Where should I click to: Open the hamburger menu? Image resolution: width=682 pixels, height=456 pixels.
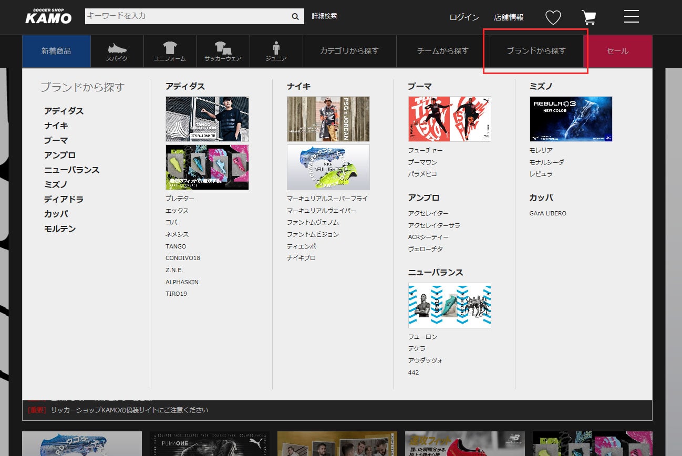click(631, 17)
